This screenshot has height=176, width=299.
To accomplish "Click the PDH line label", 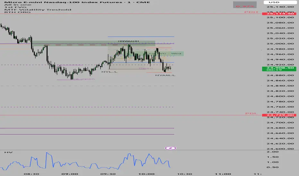I will click(x=251, y=12).
